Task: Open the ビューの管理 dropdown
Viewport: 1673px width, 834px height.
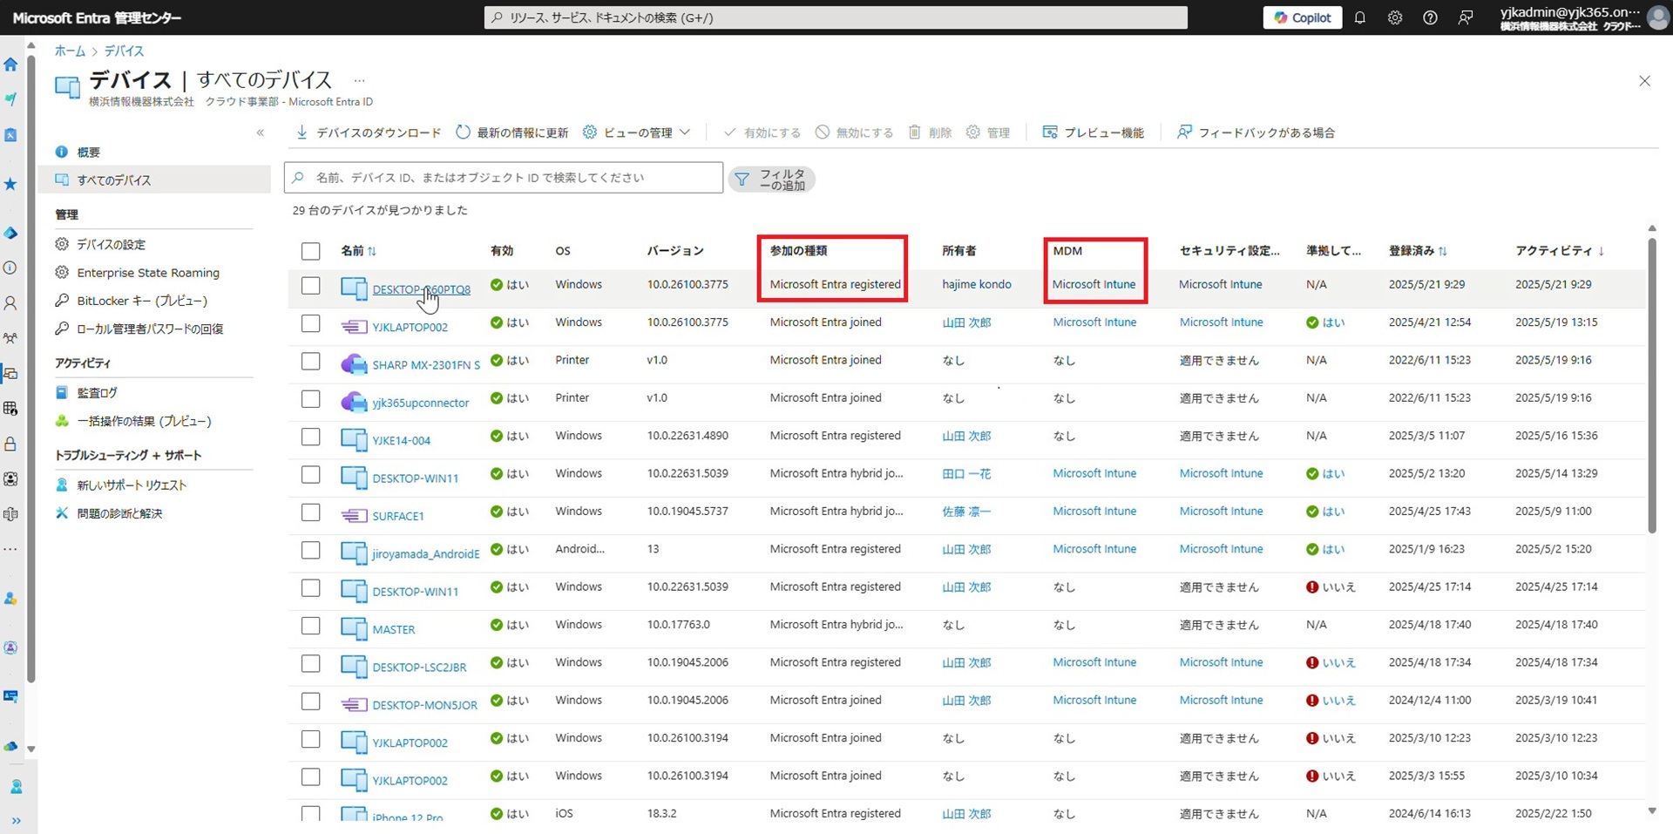Action: 637,132
